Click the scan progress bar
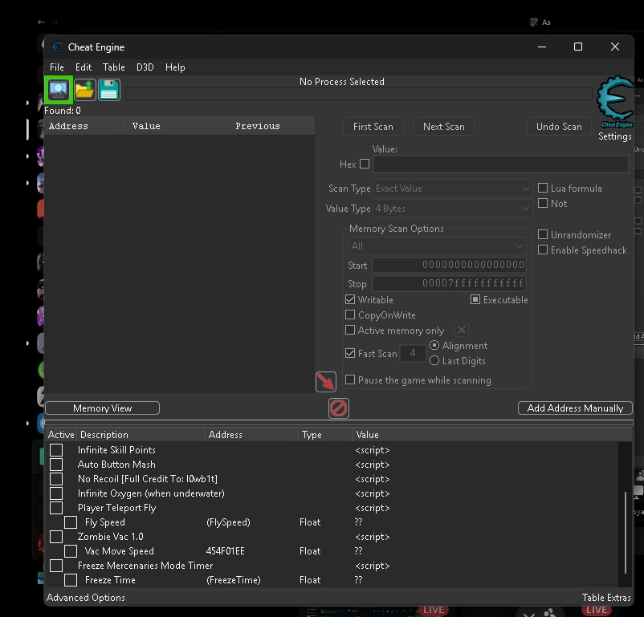Image resolution: width=644 pixels, height=617 pixels. pyautogui.click(x=359, y=94)
